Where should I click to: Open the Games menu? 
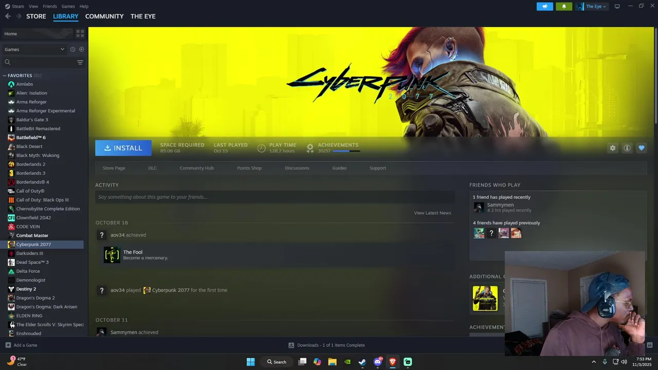coord(68,6)
